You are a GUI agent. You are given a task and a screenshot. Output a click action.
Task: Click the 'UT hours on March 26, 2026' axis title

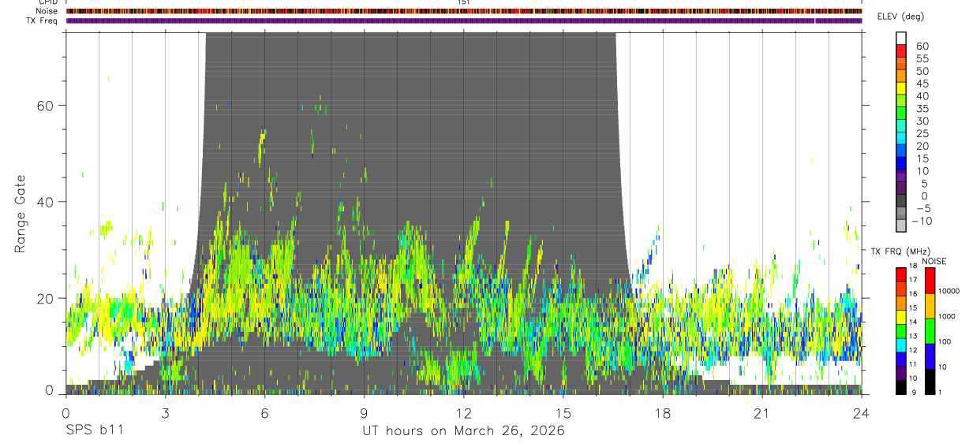pos(463,431)
